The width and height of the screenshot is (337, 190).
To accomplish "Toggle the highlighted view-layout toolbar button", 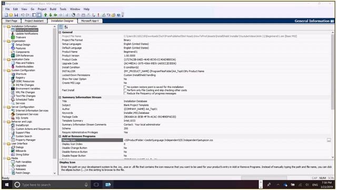I will click(x=39, y=15).
